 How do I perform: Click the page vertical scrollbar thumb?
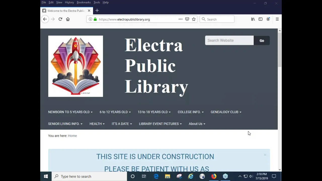tap(279, 50)
